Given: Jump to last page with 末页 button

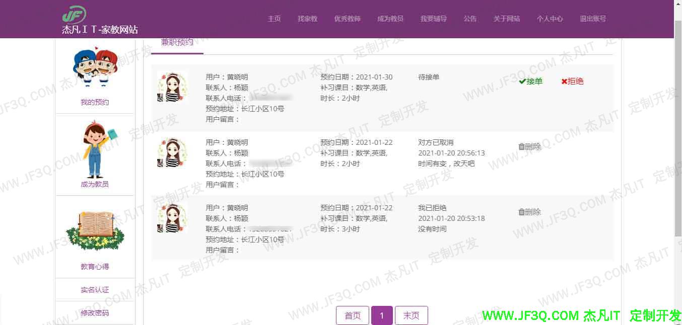Looking at the screenshot, I should (x=411, y=315).
